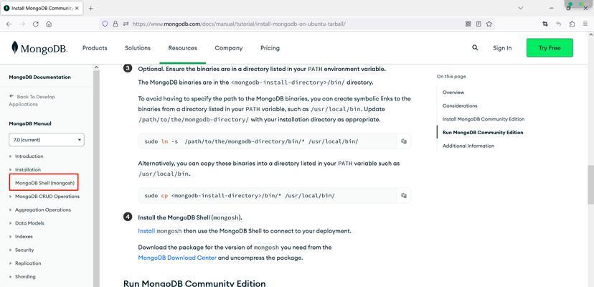The width and height of the screenshot is (594, 287).
Task: Jump to Additional Information section
Action: coord(468,146)
